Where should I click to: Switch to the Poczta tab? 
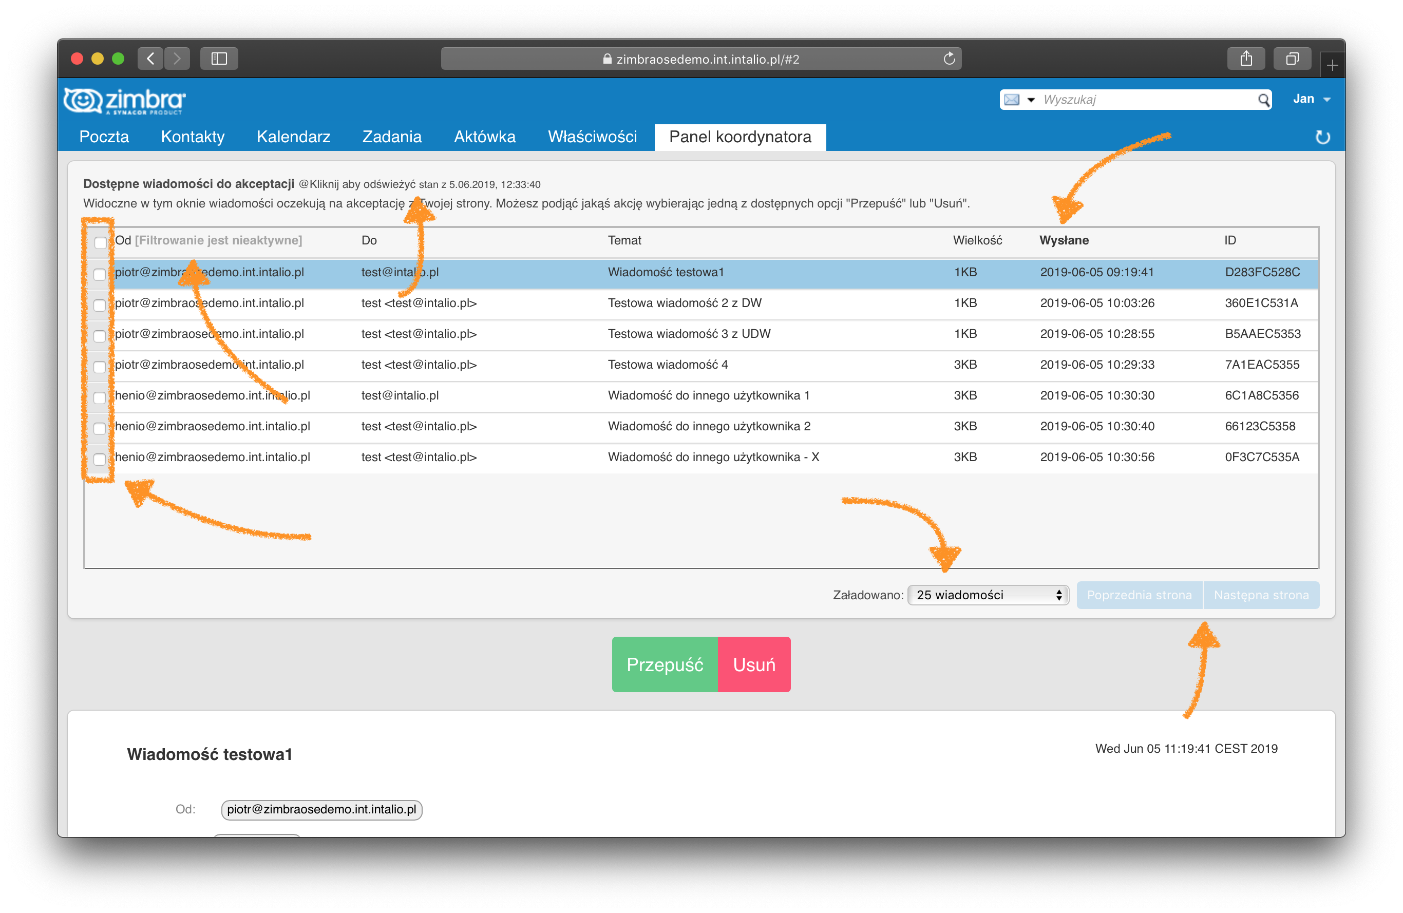104,137
